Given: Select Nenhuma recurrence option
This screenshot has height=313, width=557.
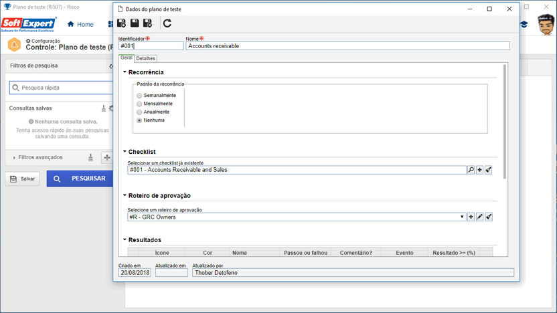Looking at the screenshot, I should pos(139,120).
